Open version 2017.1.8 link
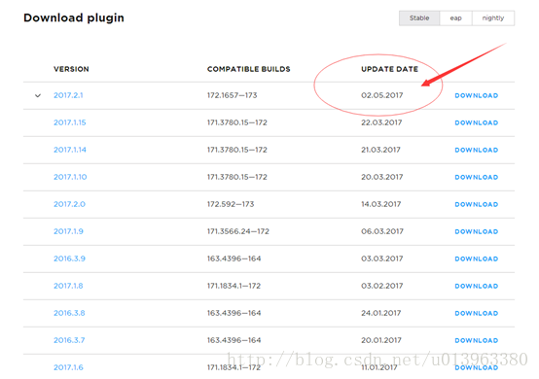Viewport: 539px width, 379px height. click(68, 286)
